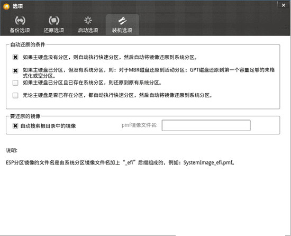Enable 如果主硬盘已分区且已存在系统分区 checkbox
The height and width of the screenshot is (236, 291).
(15, 83)
